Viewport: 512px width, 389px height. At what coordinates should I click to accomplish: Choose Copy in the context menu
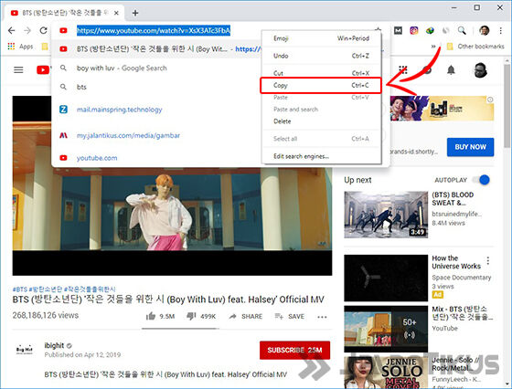(x=321, y=86)
